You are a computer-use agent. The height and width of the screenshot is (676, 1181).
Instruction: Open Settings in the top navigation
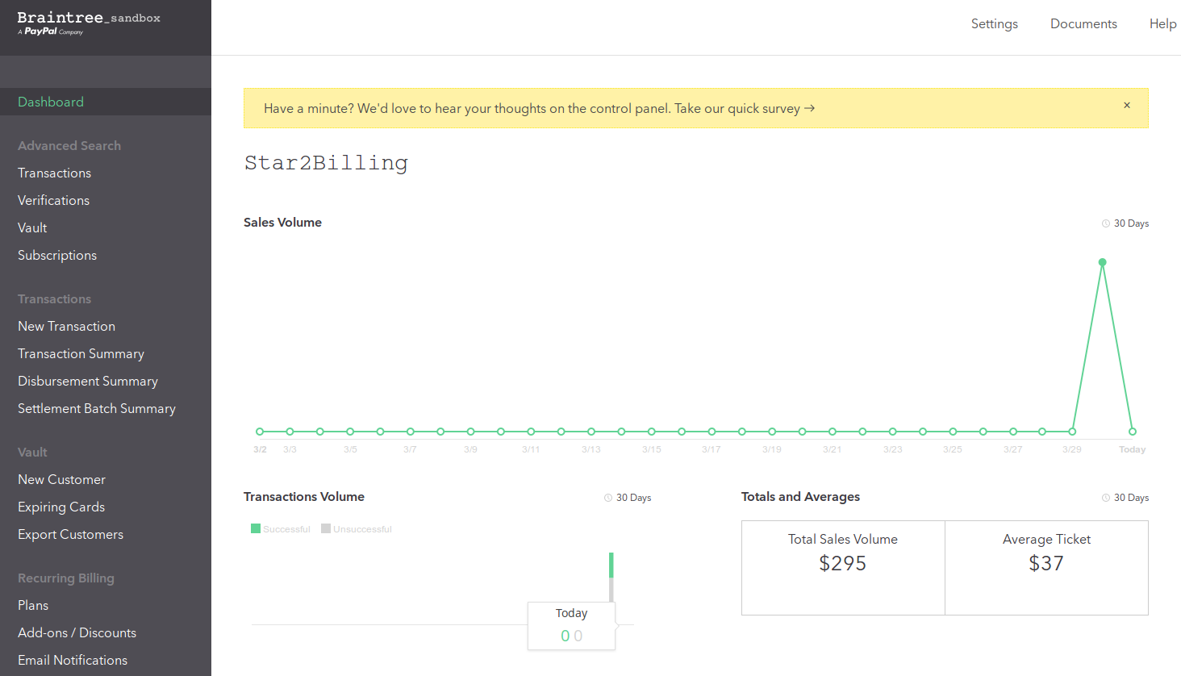(x=994, y=24)
